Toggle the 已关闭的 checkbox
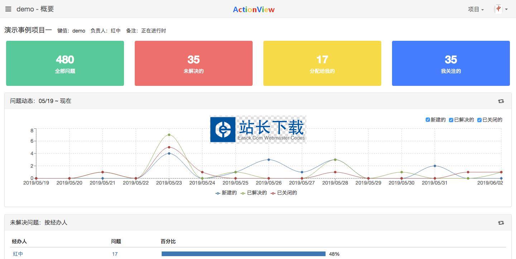Viewport: 516px width, 259px height. point(479,120)
